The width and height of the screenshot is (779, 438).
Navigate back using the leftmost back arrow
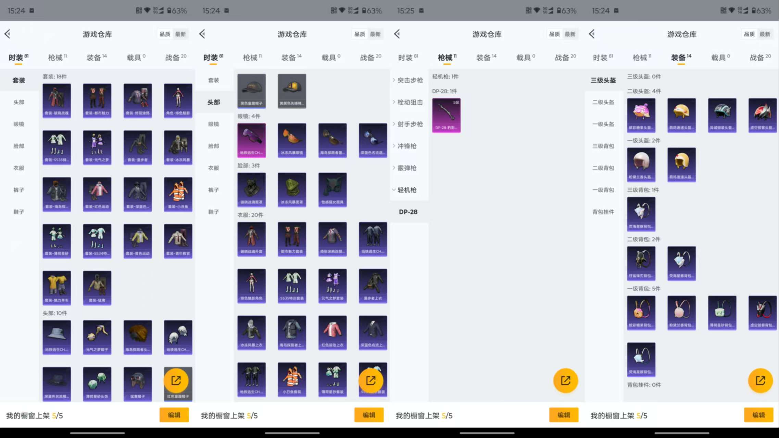tap(8, 34)
